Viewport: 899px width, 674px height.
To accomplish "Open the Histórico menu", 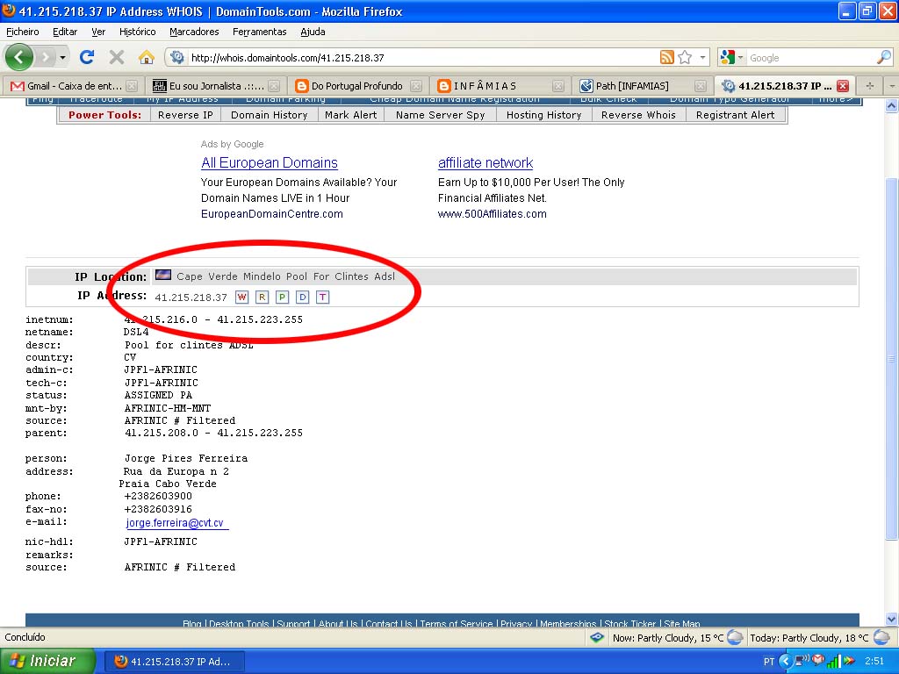I will pos(138,32).
